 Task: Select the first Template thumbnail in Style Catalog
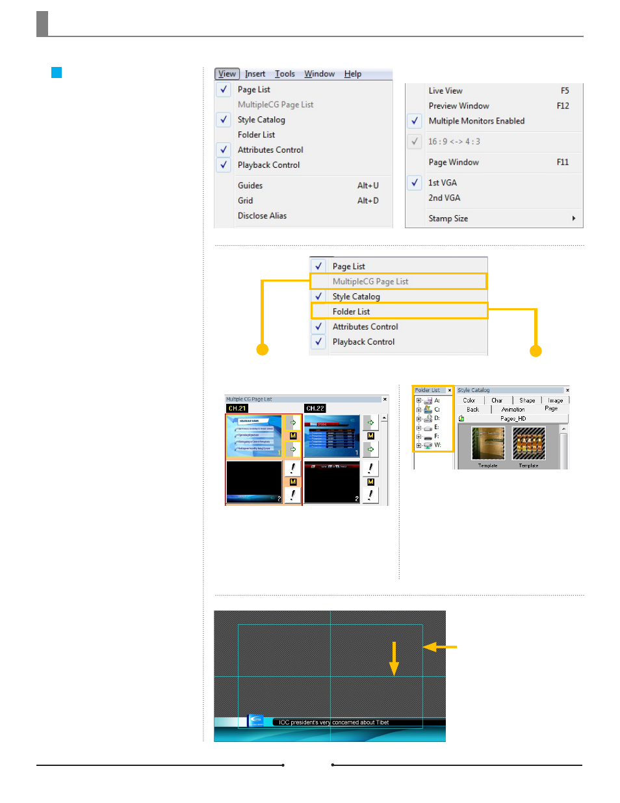pos(487,443)
